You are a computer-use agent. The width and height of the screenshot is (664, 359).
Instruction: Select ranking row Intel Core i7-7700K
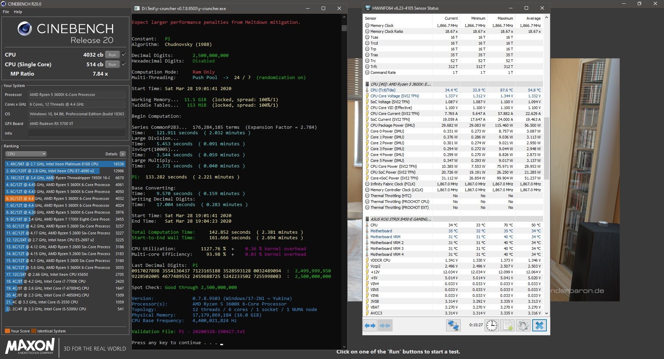pyautogui.click(x=65, y=281)
